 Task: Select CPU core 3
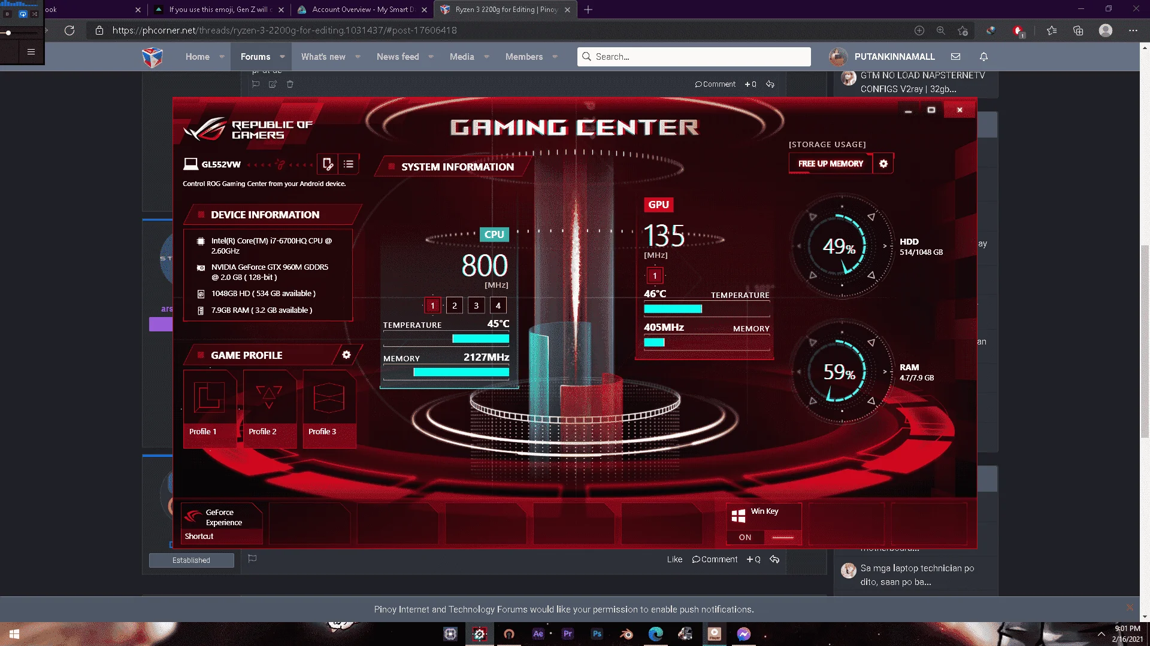[476, 306]
